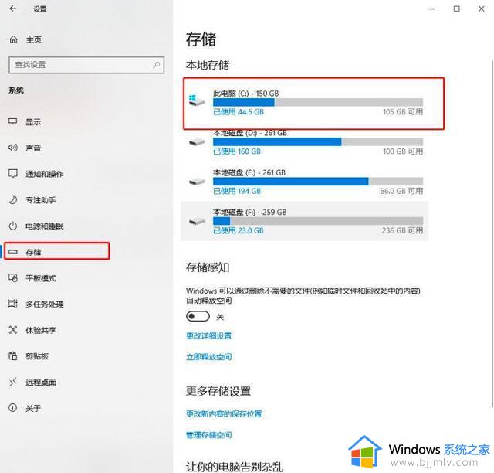Click the 更改详细设置 link
This screenshot has height=473, width=494.
(x=208, y=335)
